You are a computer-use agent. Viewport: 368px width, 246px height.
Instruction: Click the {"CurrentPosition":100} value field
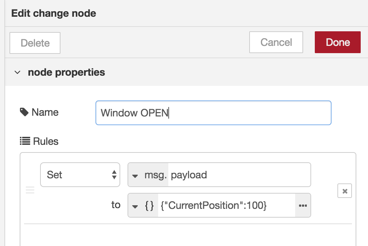pyautogui.click(x=226, y=206)
